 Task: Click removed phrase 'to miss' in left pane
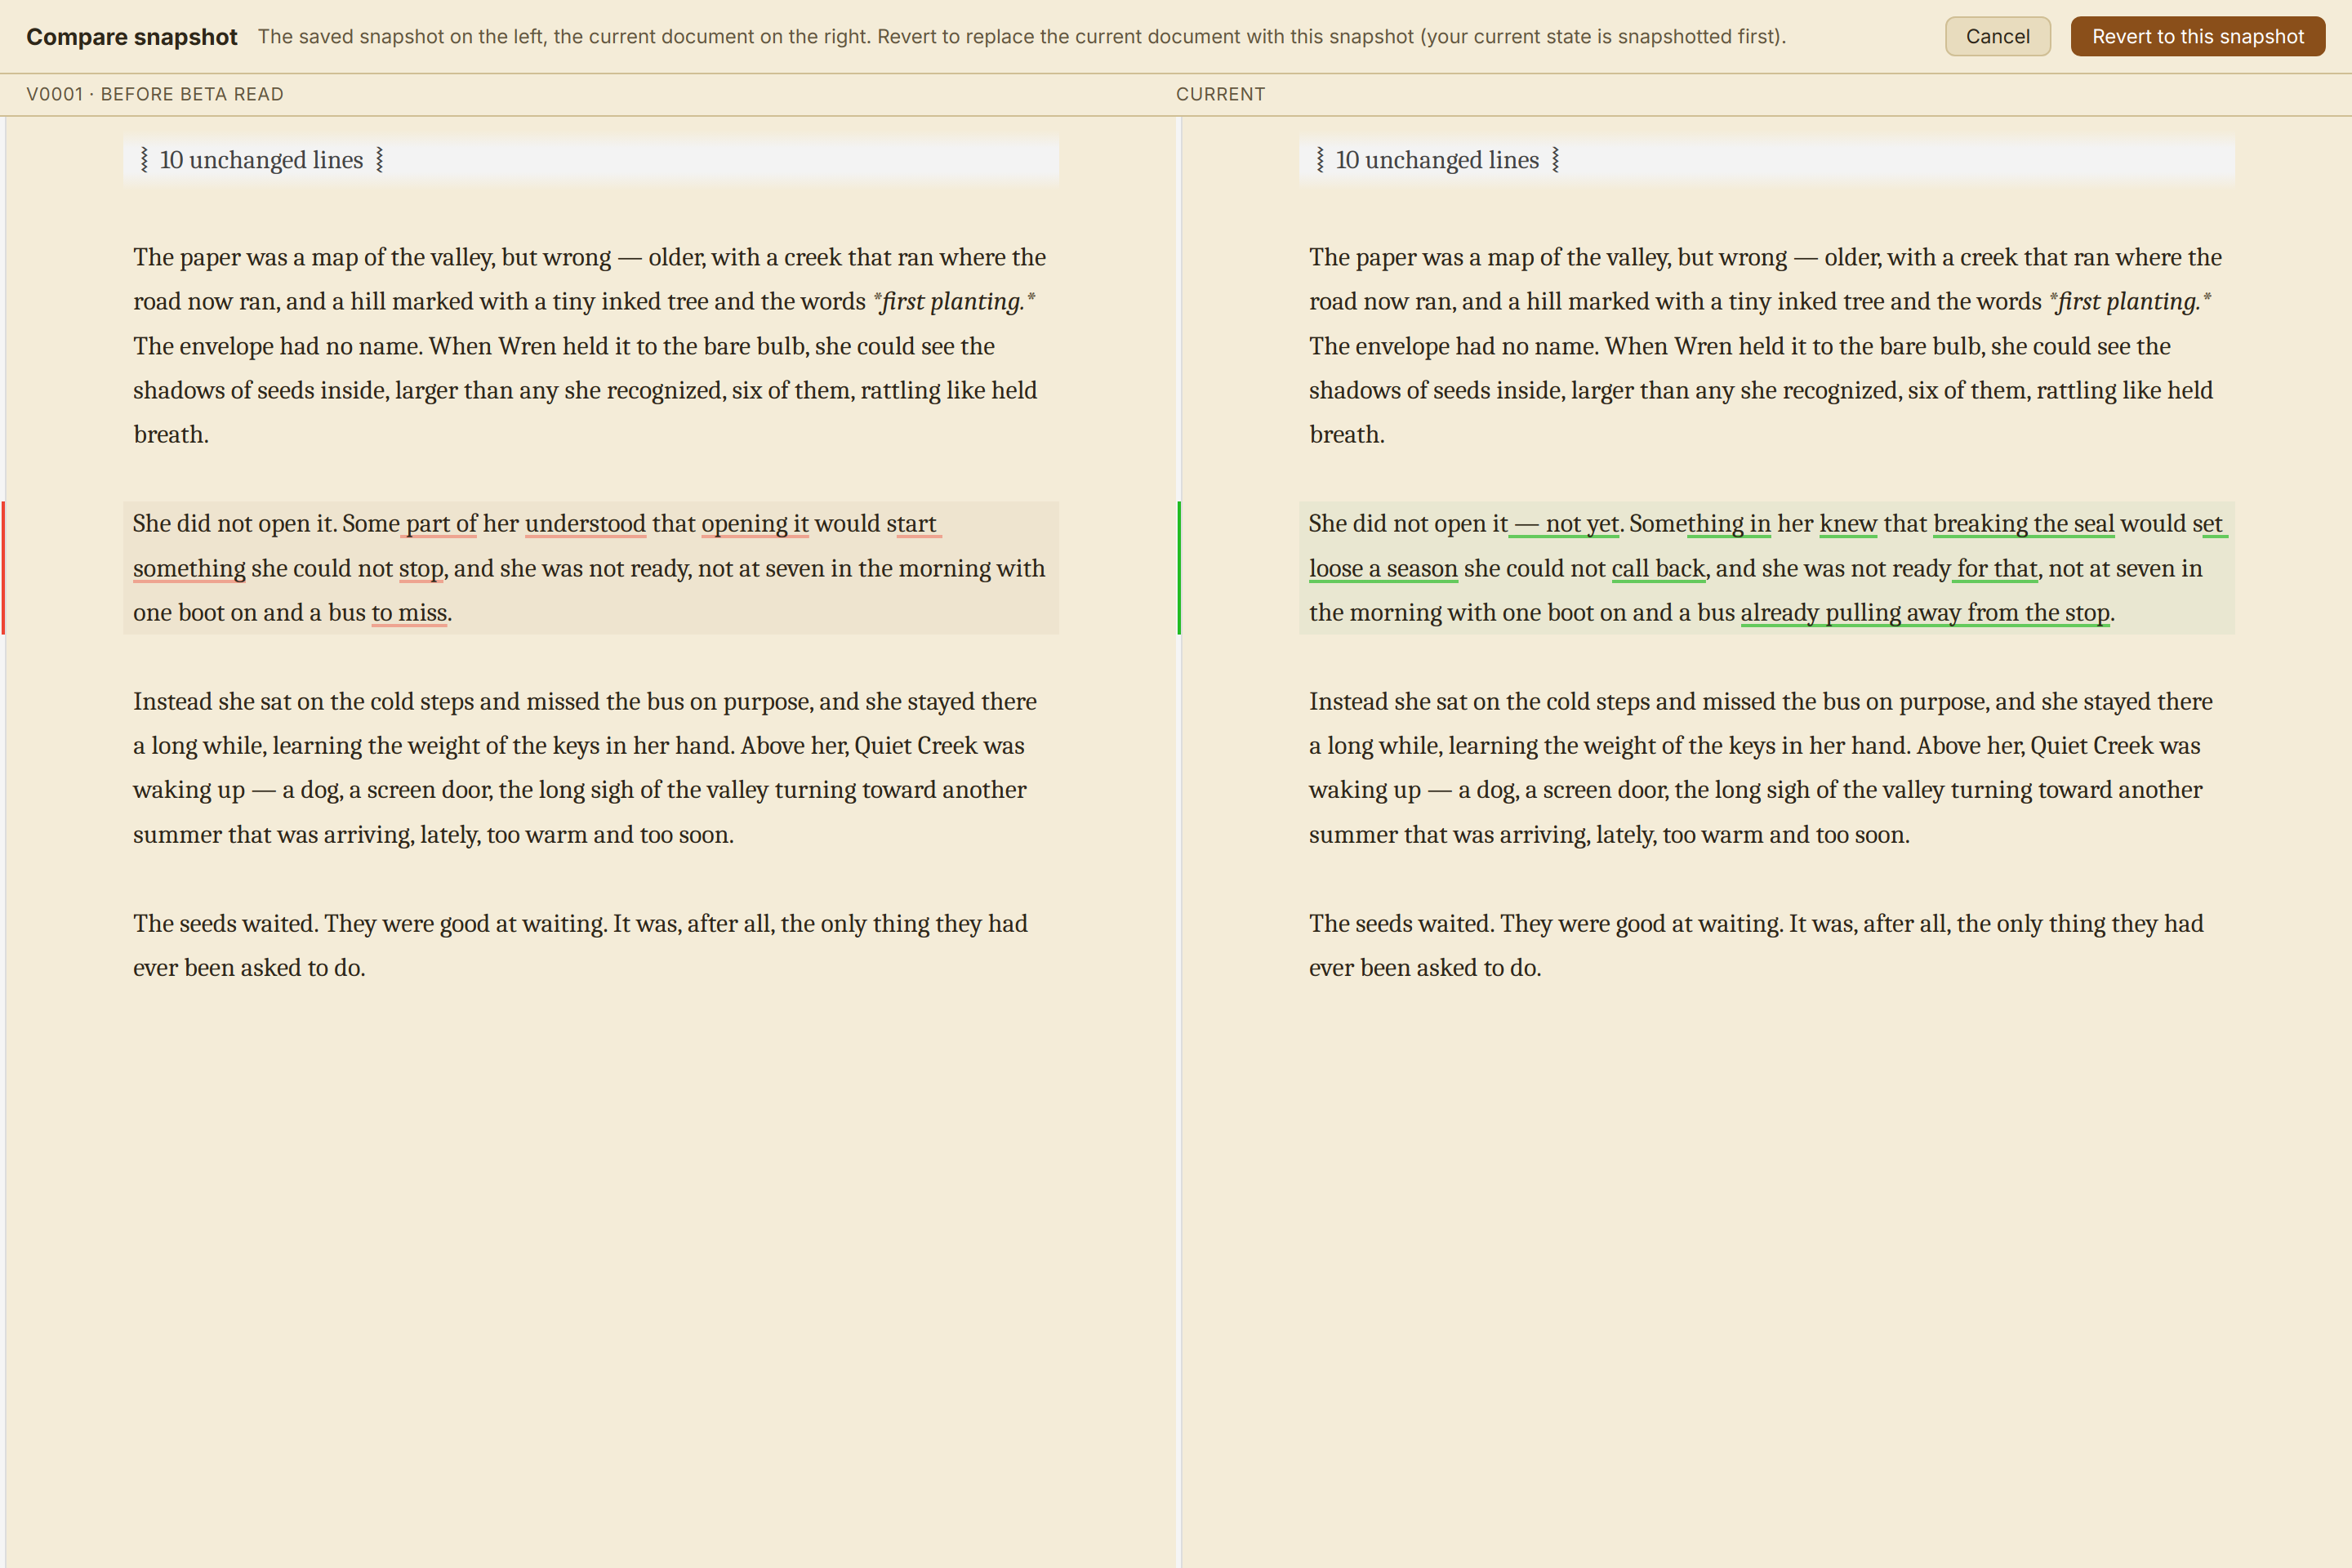click(409, 613)
